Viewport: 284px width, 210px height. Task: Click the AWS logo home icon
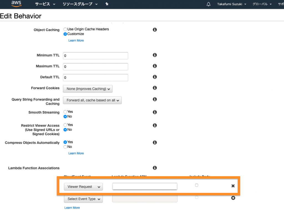[16, 4]
